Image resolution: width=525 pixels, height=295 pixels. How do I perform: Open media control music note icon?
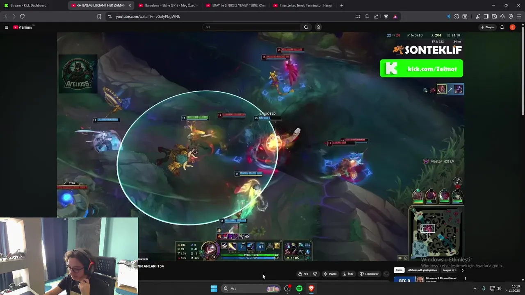coord(478,16)
